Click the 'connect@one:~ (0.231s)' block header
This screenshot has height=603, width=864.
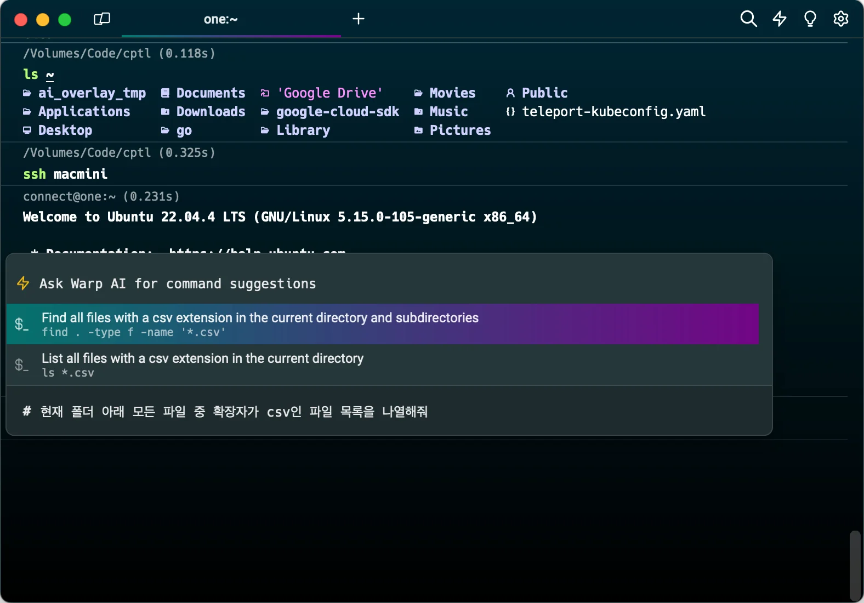(101, 197)
